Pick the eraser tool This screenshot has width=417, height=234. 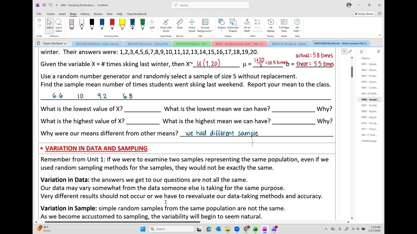72,25
